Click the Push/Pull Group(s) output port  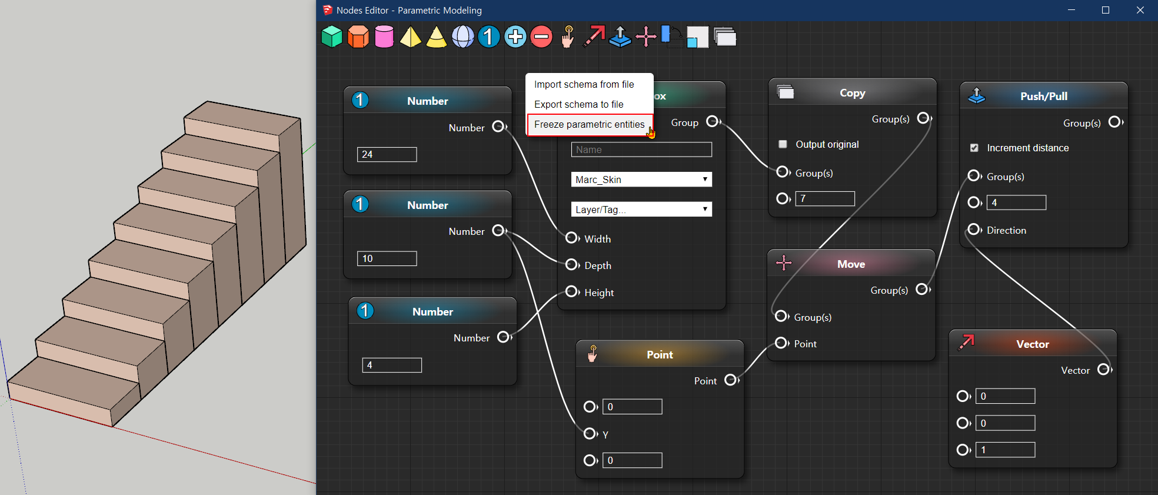(1115, 122)
